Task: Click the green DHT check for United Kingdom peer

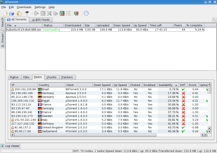Action: 183,128
